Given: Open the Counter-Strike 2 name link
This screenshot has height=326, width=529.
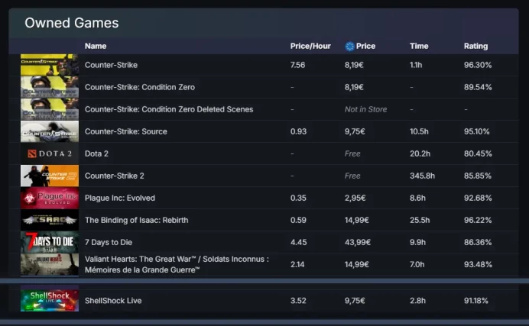Looking at the screenshot, I should click(x=115, y=176).
